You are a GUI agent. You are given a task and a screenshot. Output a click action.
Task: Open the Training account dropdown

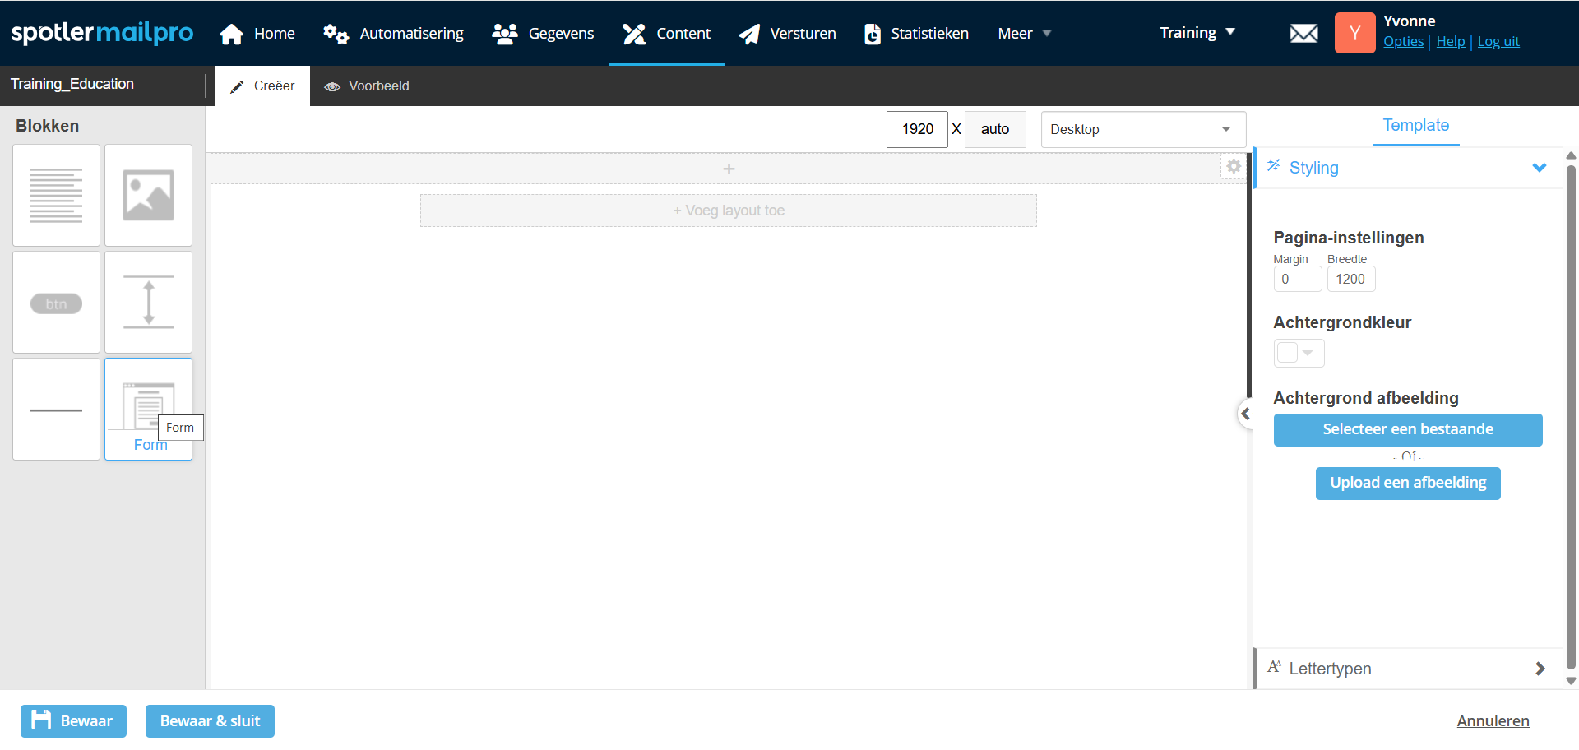tap(1197, 33)
